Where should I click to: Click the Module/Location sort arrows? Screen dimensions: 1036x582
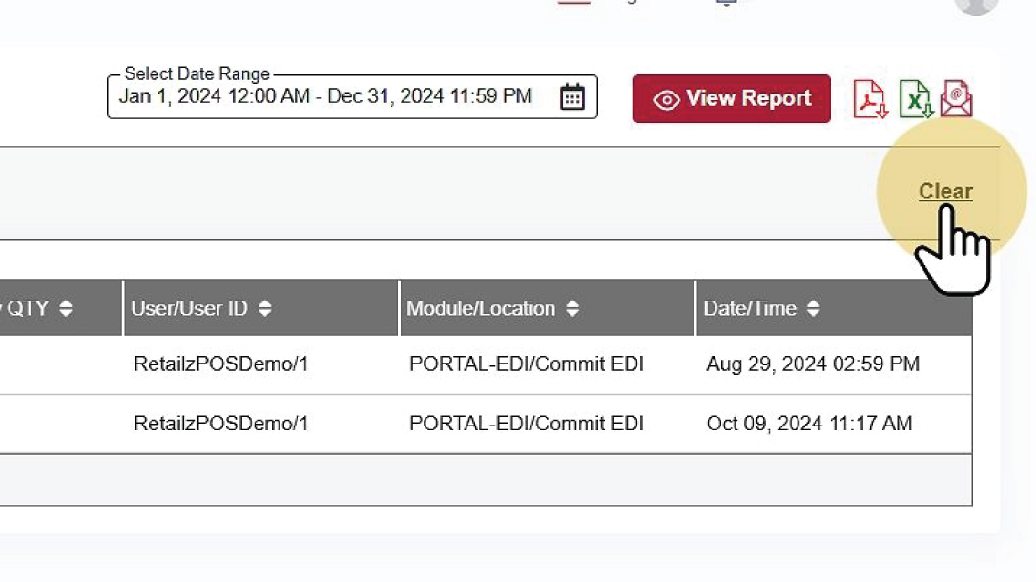[572, 308]
